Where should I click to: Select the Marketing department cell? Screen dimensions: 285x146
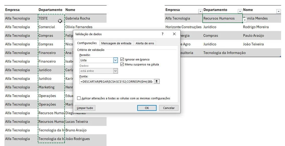(x=51, y=87)
